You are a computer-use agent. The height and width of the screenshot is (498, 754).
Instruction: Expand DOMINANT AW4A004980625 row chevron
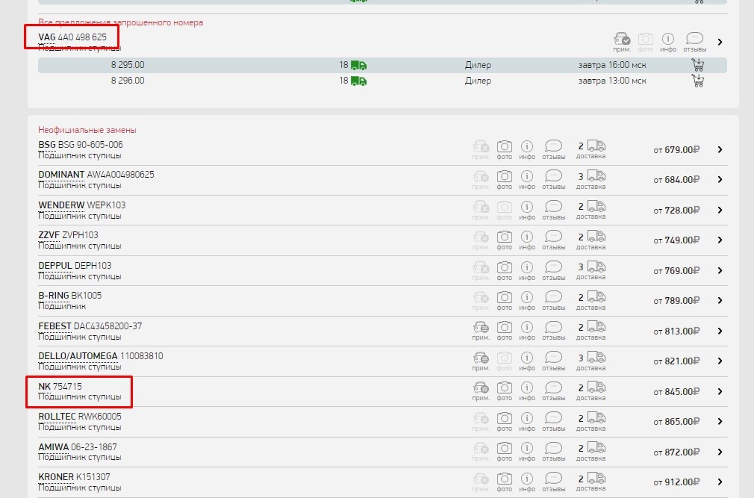pos(720,179)
